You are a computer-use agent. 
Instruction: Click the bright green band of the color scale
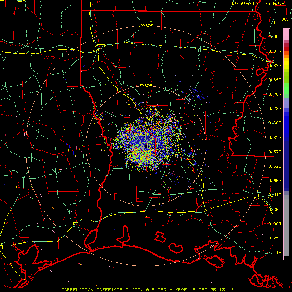[x=286, y=89]
